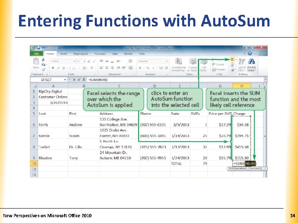Click the Bottom Align icon
The height and width of the screenshot is (223, 298).
pyautogui.click(x=112, y=61)
